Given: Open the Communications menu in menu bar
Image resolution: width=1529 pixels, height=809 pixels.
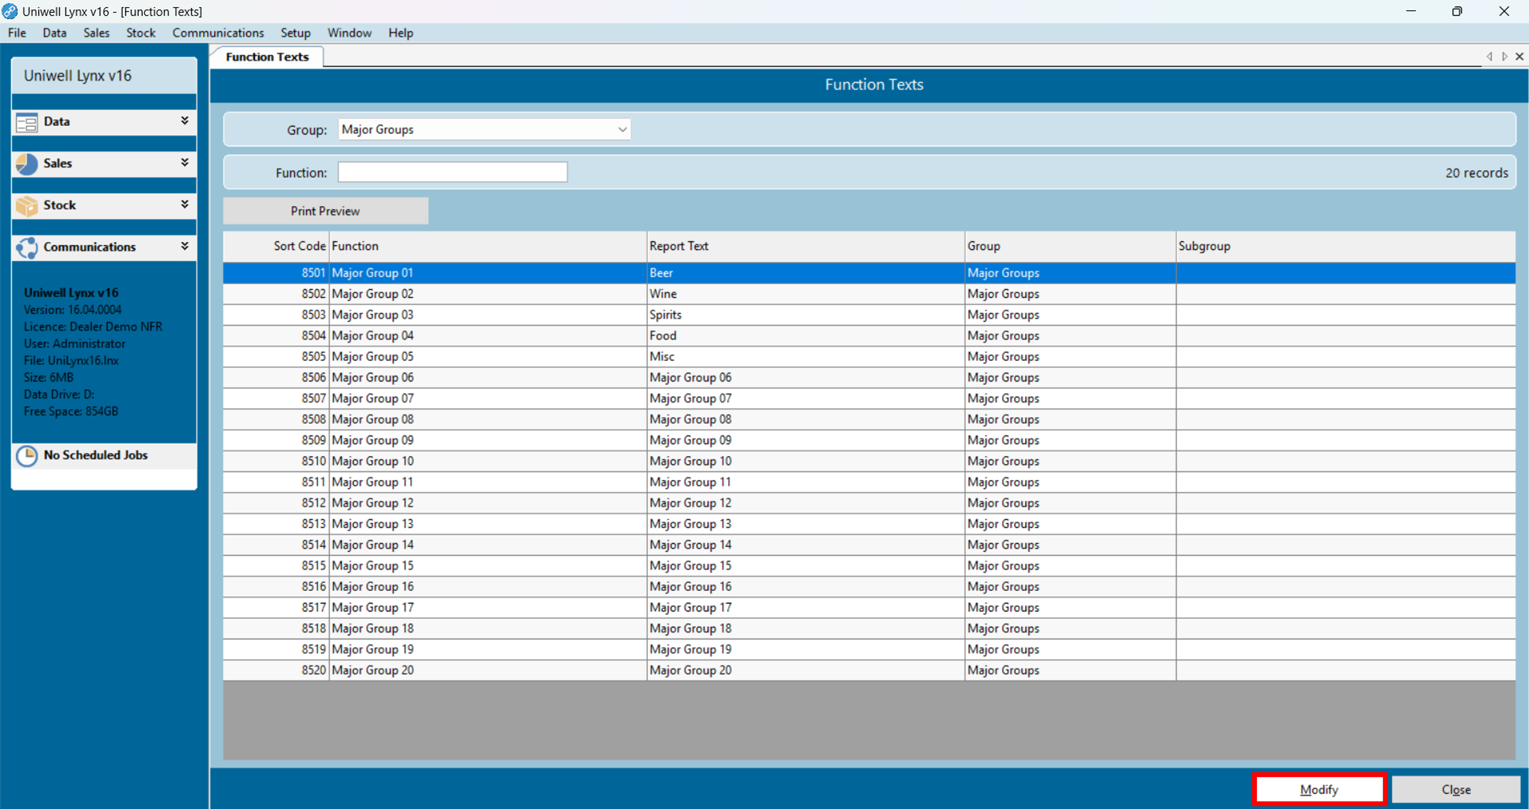Looking at the screenshot, I should click(x=218, y=33).
